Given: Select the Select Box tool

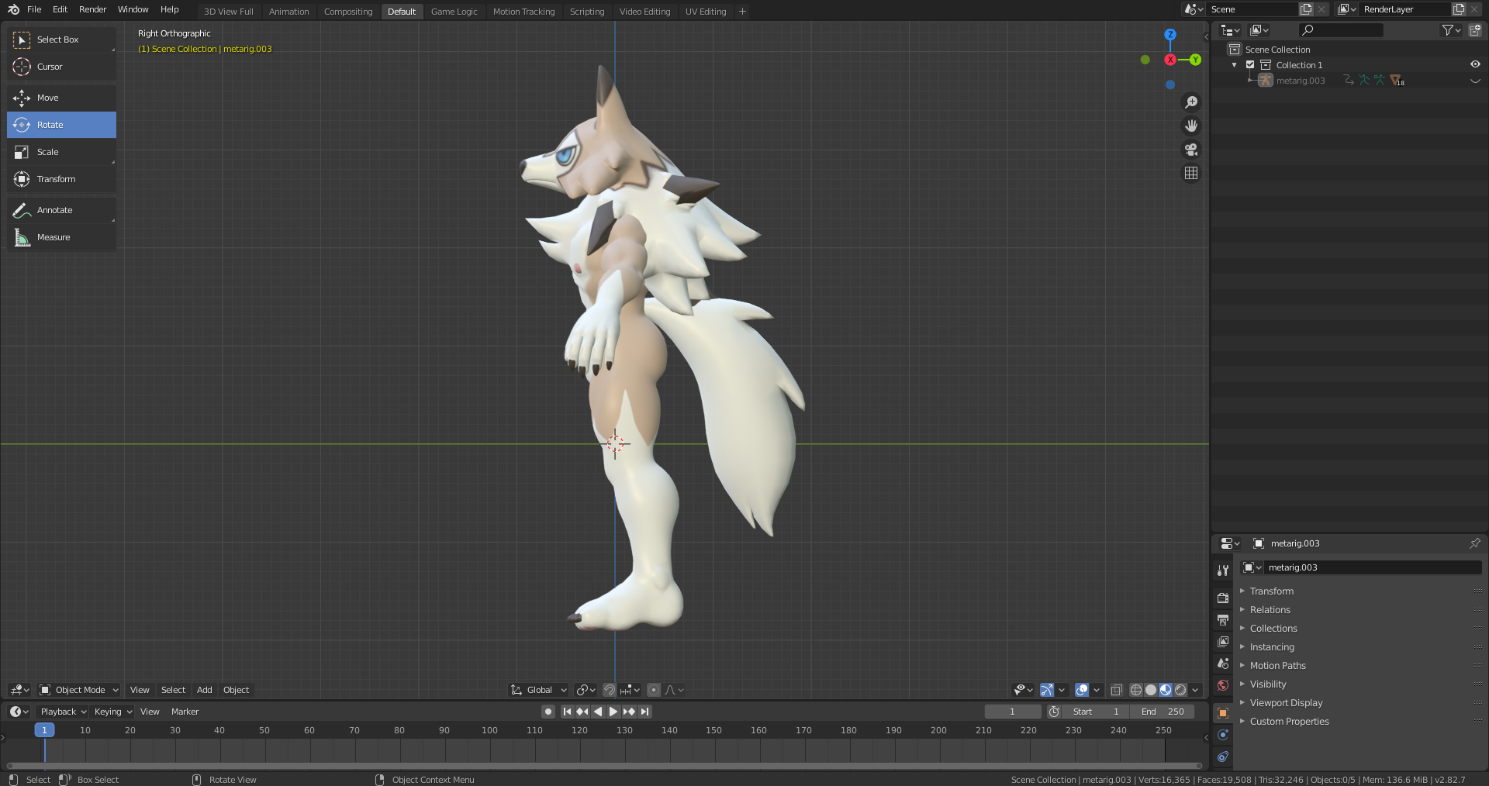Looking at the screenshot, I should coord(61,40).
